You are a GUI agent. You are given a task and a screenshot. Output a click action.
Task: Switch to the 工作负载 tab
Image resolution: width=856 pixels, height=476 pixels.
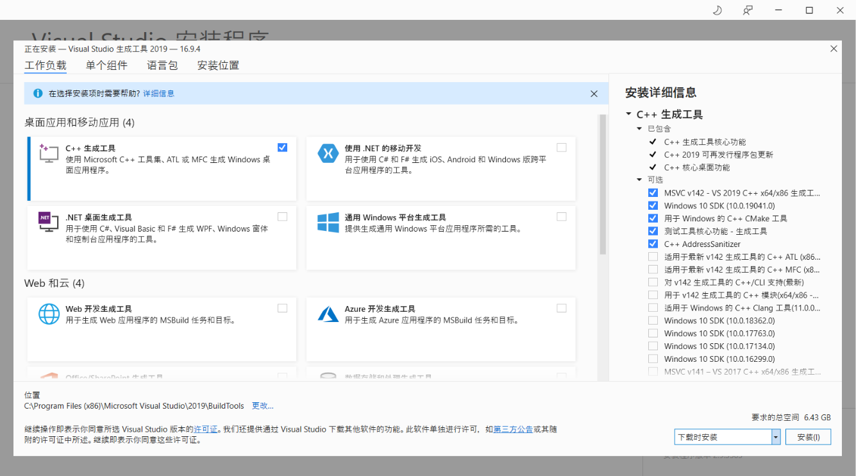coord(46,65)
